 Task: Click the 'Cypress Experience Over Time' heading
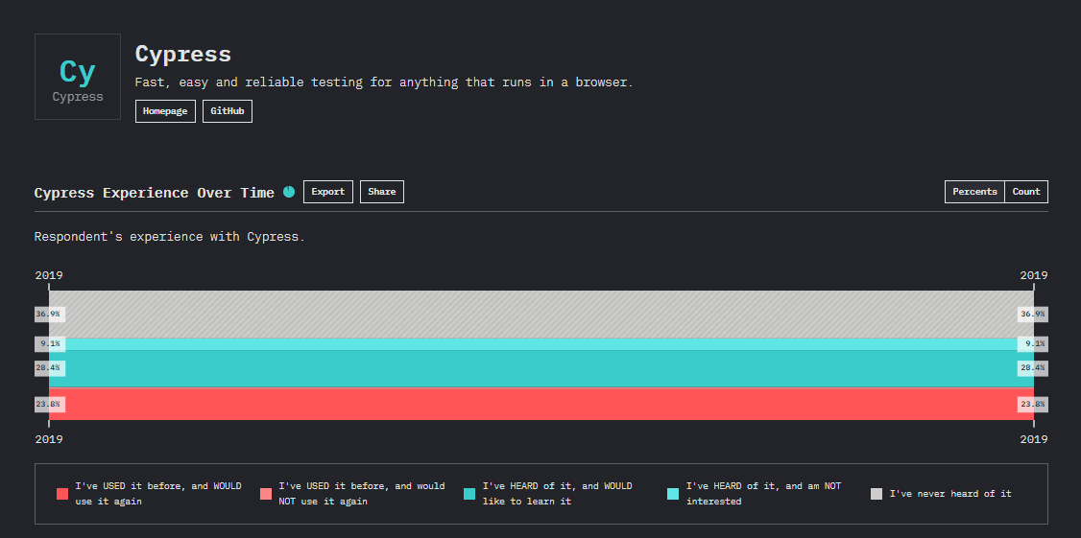pos(154,193)
